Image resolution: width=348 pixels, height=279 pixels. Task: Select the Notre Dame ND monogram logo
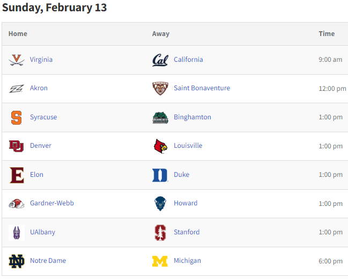click(17, 261)
